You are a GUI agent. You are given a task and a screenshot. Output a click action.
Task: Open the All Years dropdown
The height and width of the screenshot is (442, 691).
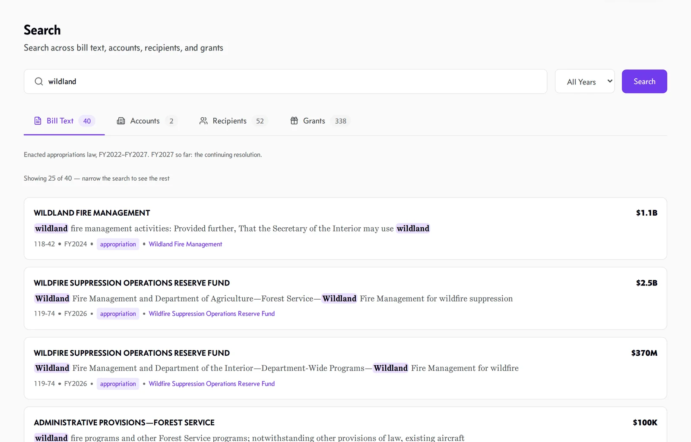[585, 82]
